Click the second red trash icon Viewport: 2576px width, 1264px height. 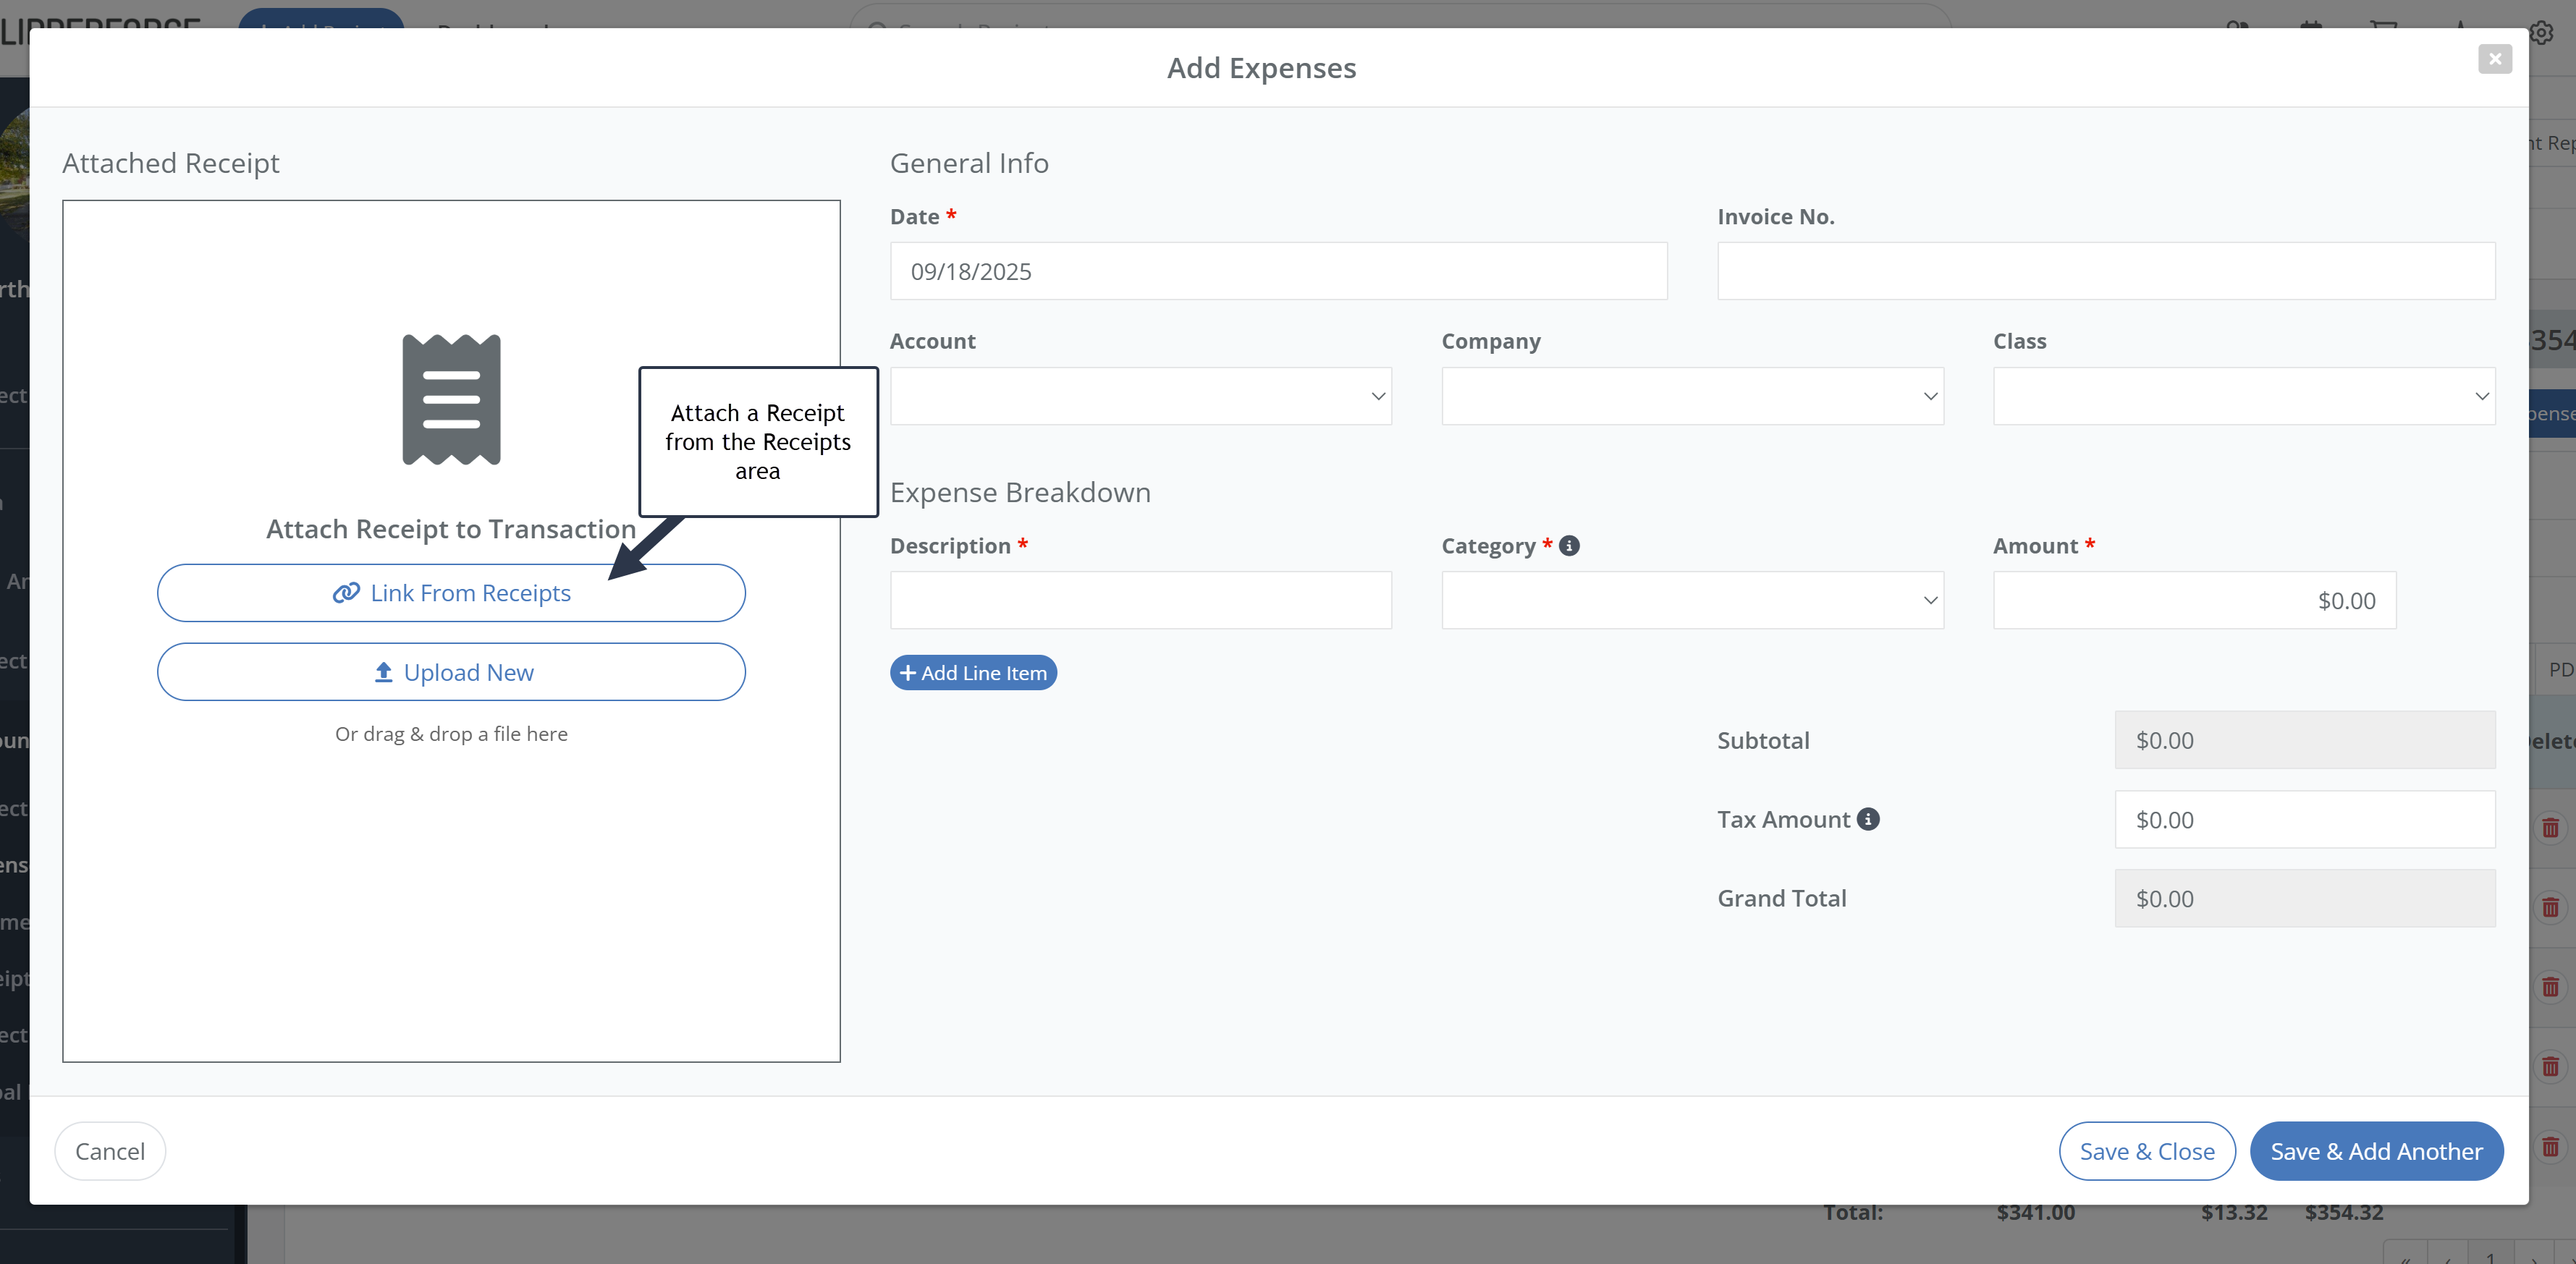[x=2551, y=907]
